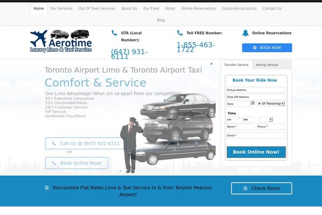Click the Date input field
This screenshot has width=322, height=215.
click(x=238, y=104)
